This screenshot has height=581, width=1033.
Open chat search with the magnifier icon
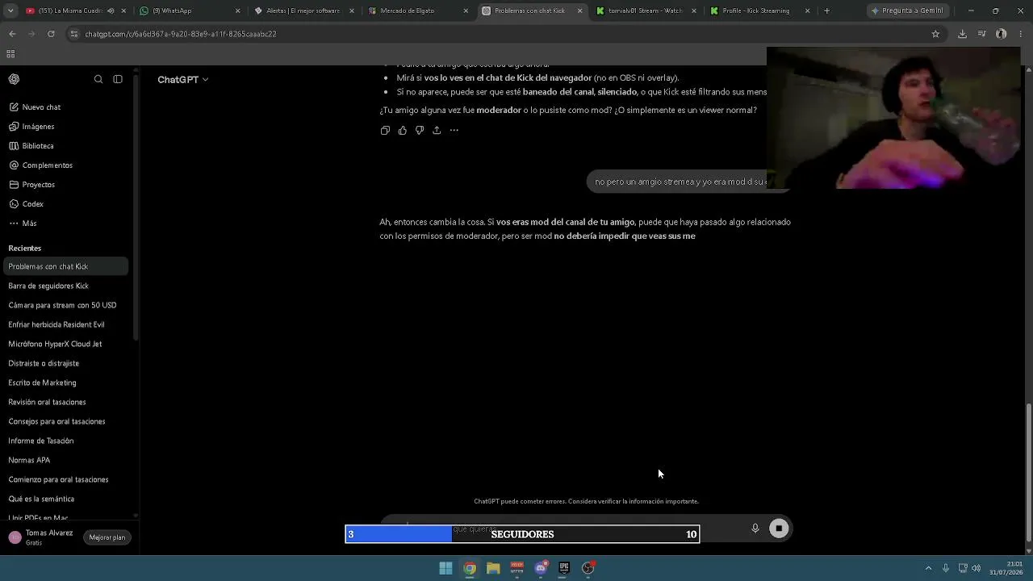(x=98, y=79)
